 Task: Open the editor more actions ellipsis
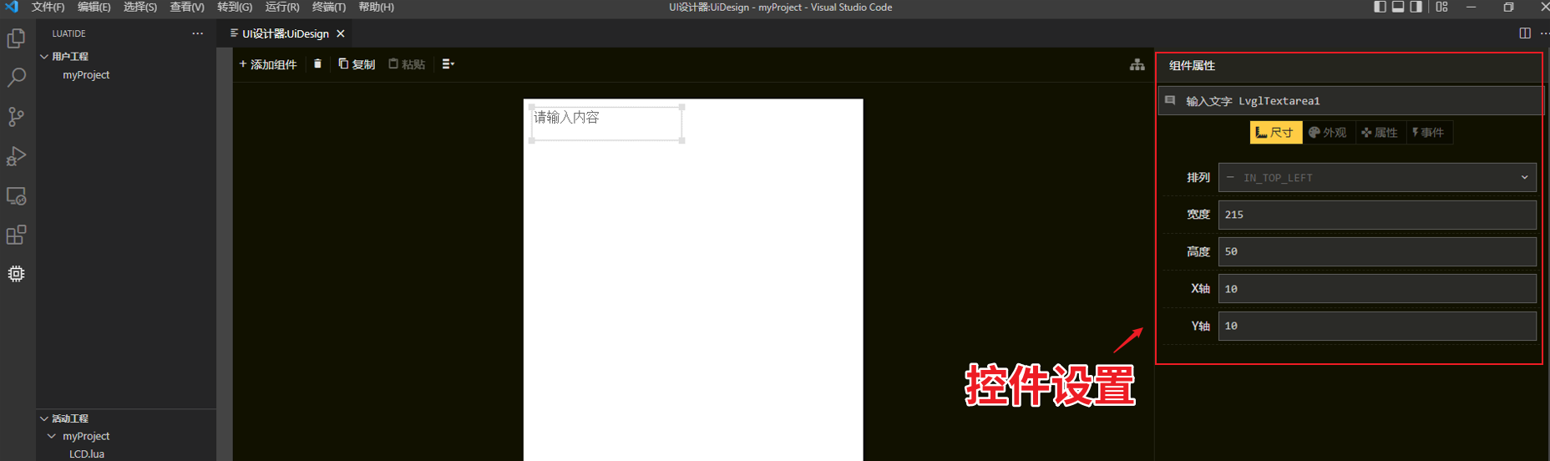pos(1544,33)
